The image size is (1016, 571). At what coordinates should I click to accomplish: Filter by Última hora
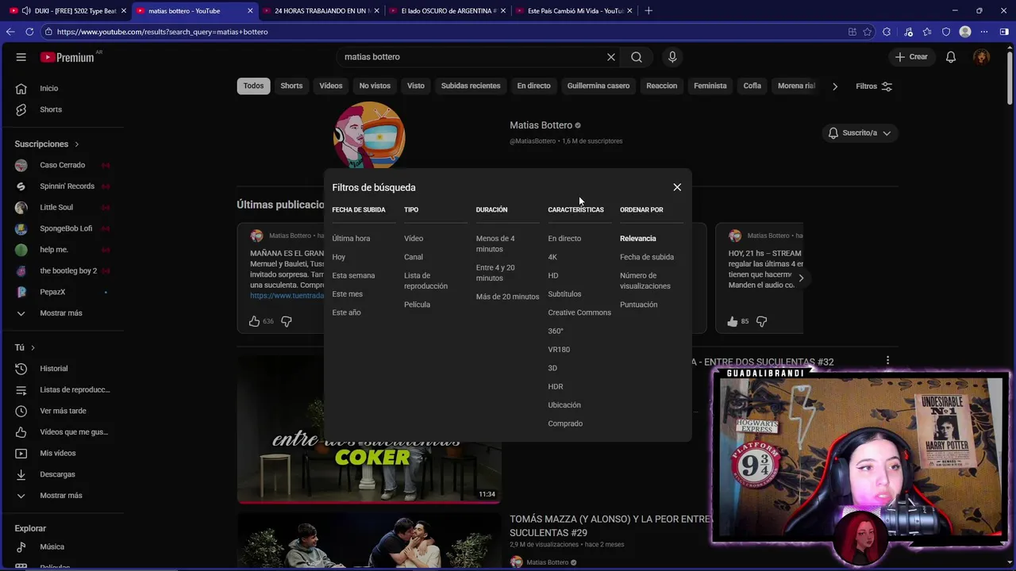pos(351,239)
